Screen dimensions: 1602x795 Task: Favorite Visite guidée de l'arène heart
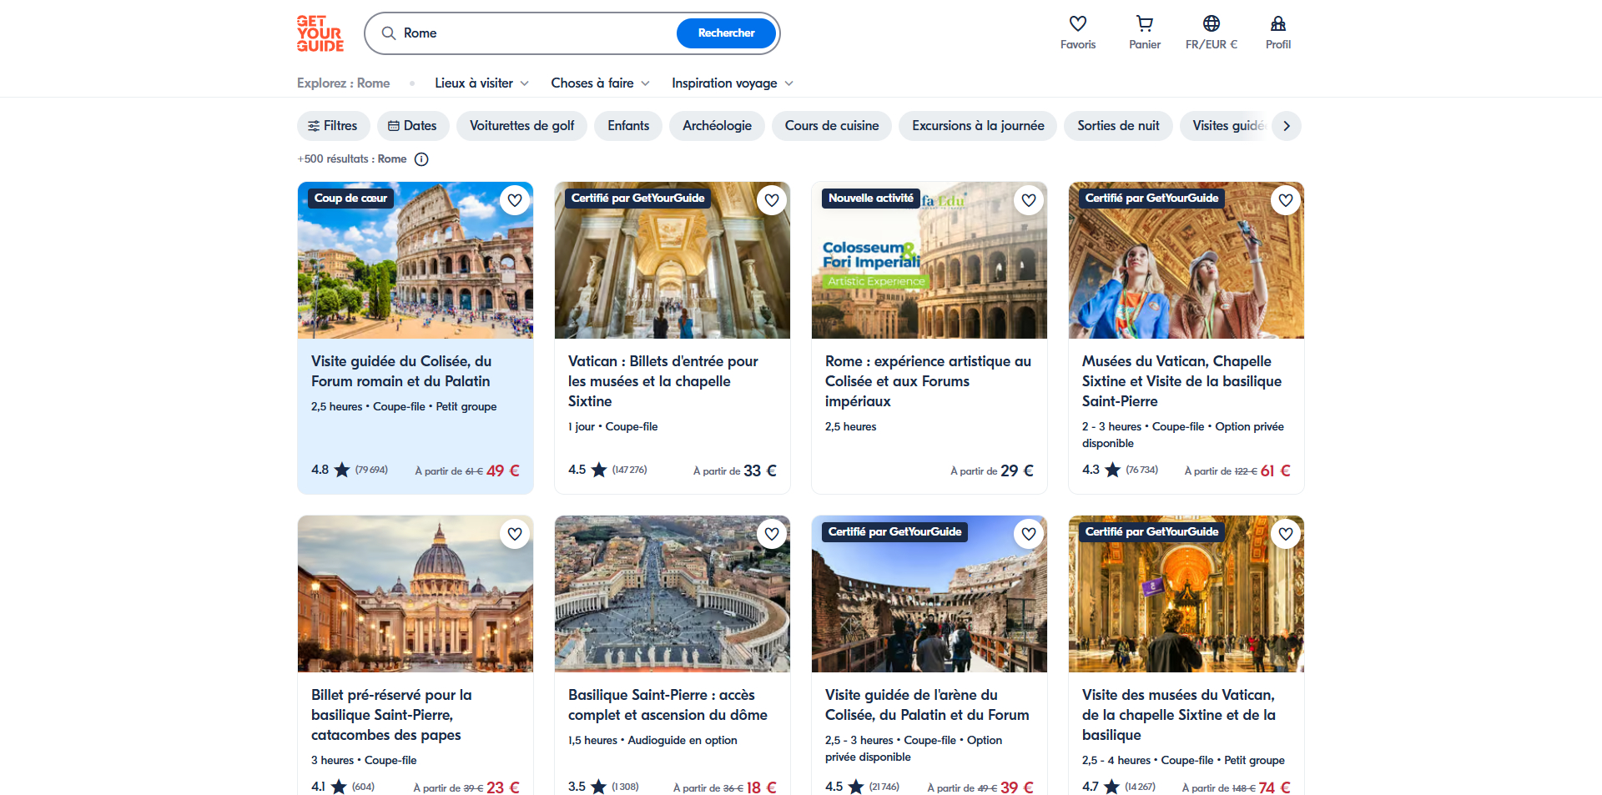pyautogui.click(x=1029, y=534)
